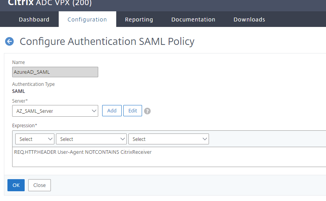Open the third expression Select dropdown
Image resolution: width=326 pixels, height=201 pixels.
[x=169, y=139]
